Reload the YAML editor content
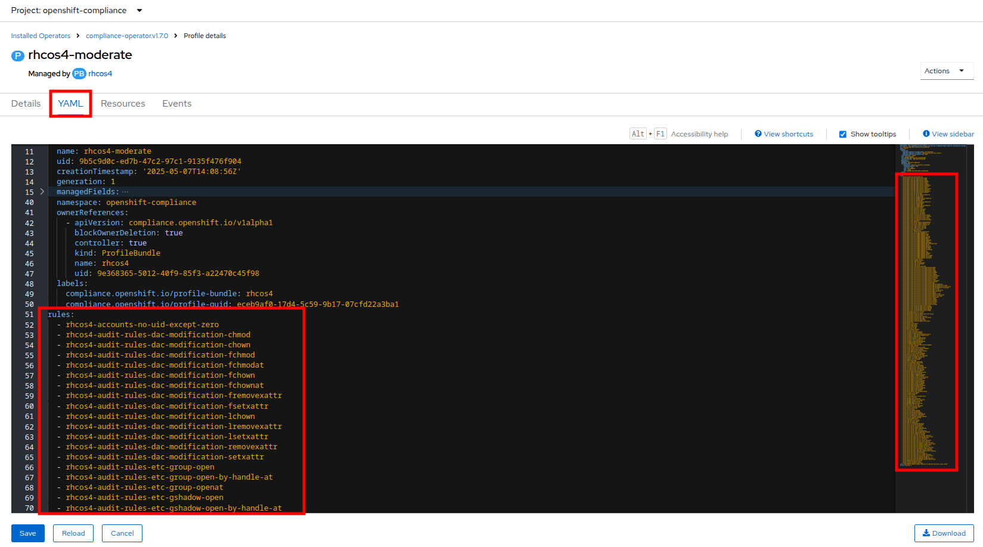This screenshot has height=547, width=983. click(x=73, y=533)
